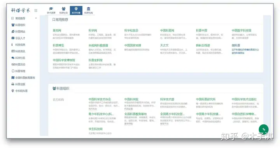This screenshot has width=280, height=148.
Task: Go to 中科院科普 sidebar entry
Action: [x=19, y=91]
